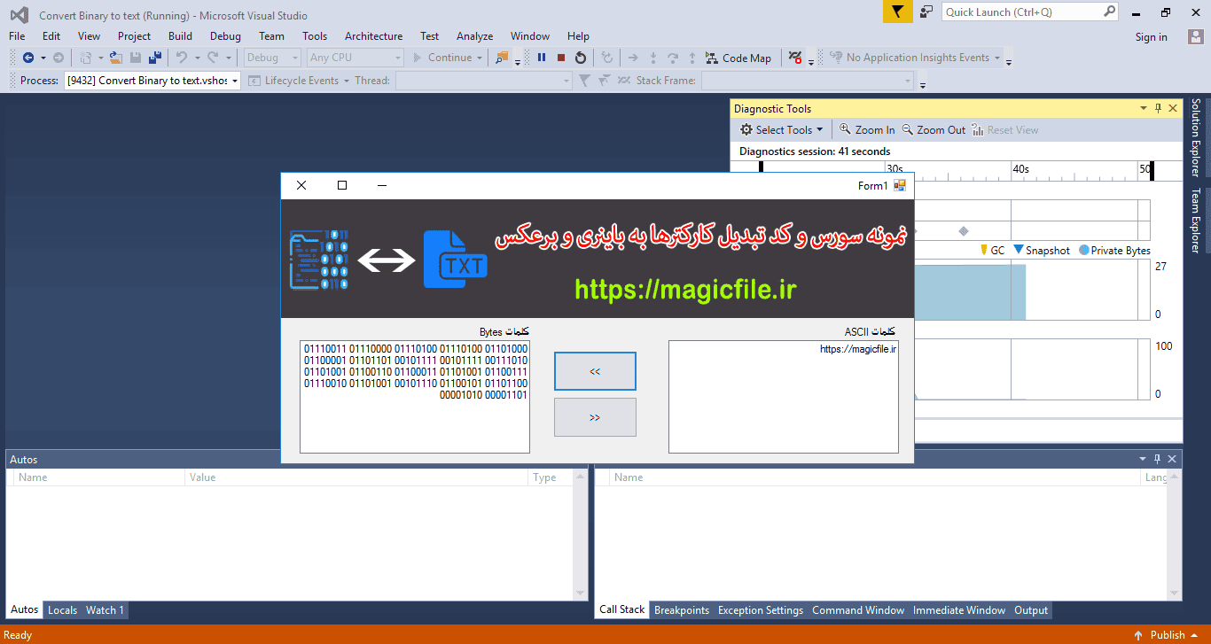The image size is (1211, 644).
Task: Click Zoom In in Diagnostic Tools
Action: 867,129
